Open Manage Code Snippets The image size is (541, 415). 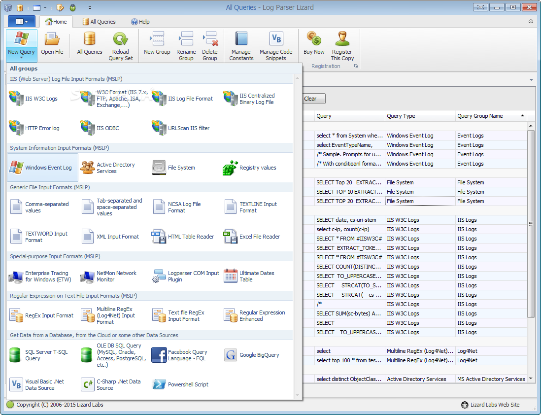(276, 46)
